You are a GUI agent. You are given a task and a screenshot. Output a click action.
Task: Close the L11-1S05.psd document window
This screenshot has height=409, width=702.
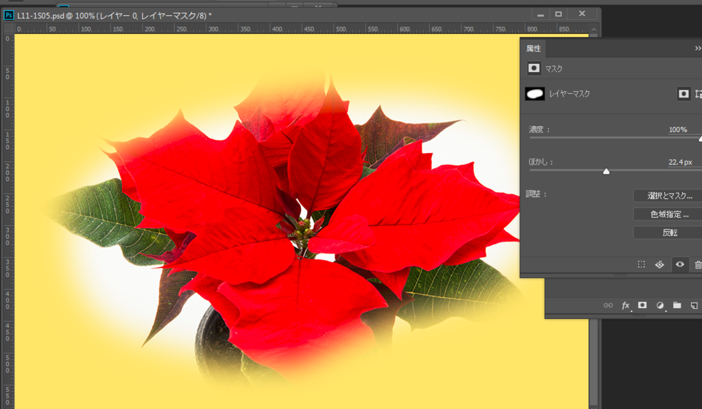pyautogui.click(x=582, y=14)
